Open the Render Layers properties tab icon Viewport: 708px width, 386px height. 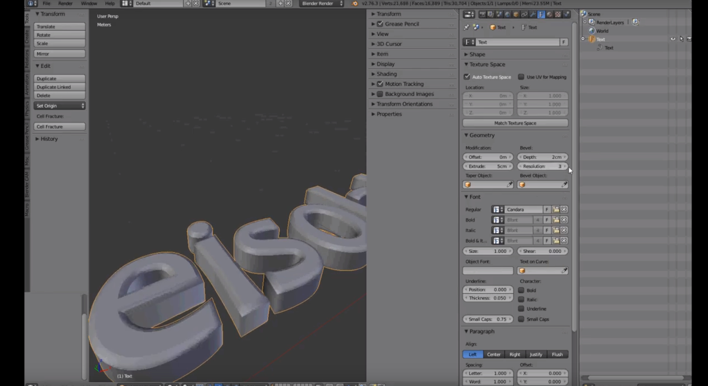(491, 15)
